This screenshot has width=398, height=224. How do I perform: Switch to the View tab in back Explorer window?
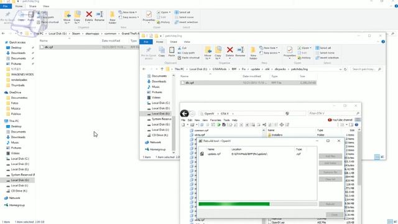(46, 6)
